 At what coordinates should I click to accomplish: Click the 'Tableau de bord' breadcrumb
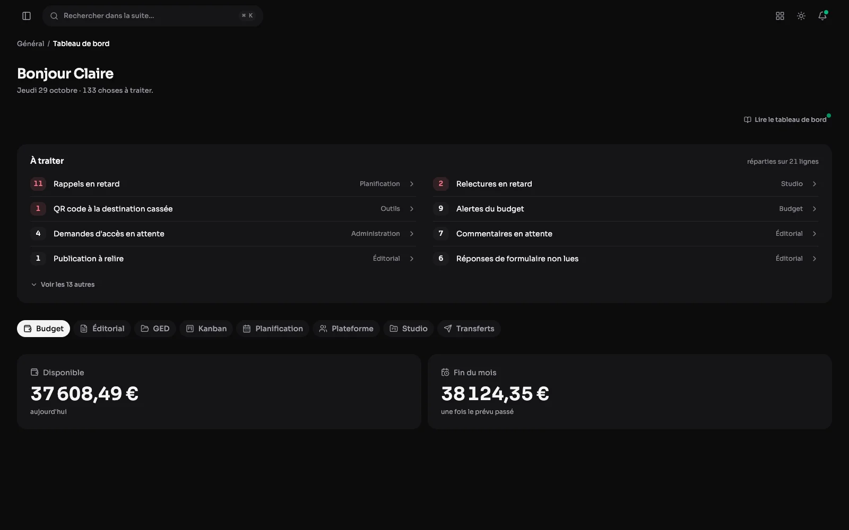click(81, 43)
